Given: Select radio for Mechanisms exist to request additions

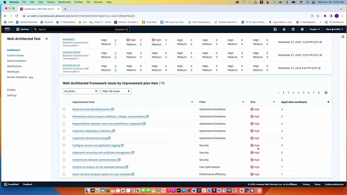Looking at the screenshot, I should point(64,116).
